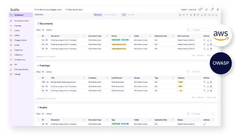View the TRN - 25 training via magnifier icon
This screenshot has width=244, height=140.
(x=205, y=82)
